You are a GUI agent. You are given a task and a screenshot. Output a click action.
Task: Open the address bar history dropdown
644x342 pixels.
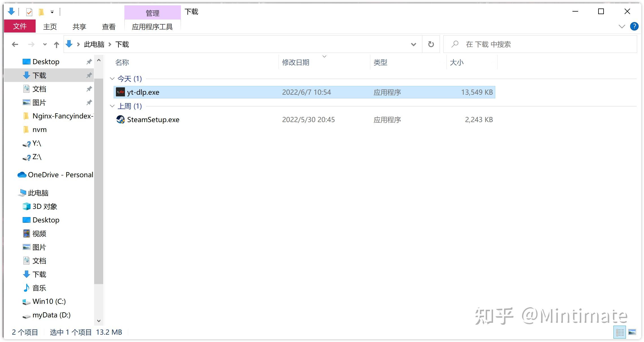click(x=413, y=44)
